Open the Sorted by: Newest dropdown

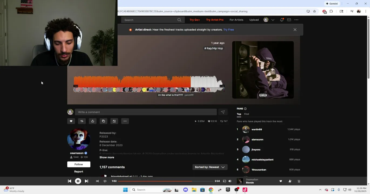(x=210, y=167)
